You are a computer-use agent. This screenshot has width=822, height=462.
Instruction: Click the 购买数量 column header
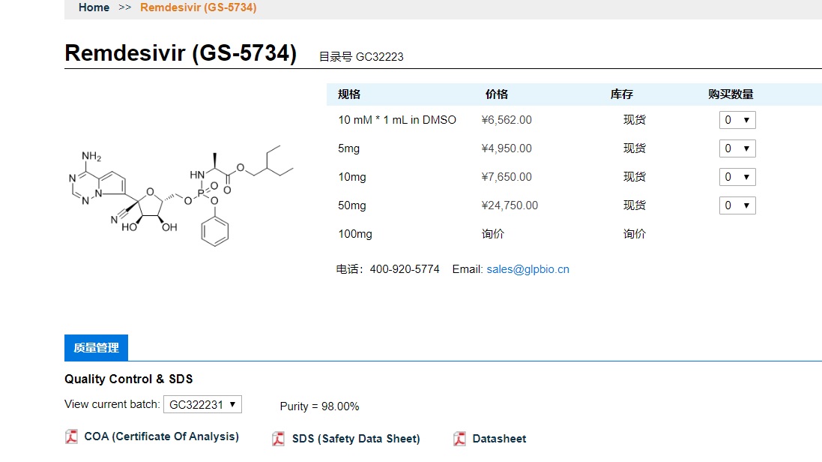pyautogui.click(x=731, y=94)
